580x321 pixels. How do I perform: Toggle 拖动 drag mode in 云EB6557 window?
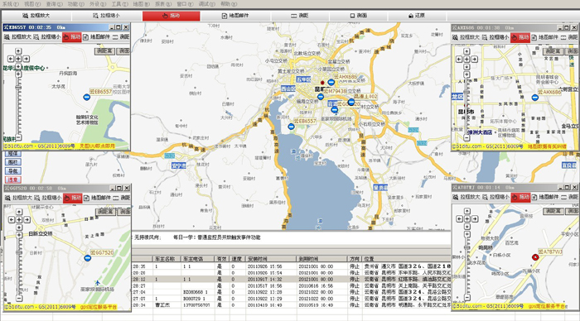72,37
